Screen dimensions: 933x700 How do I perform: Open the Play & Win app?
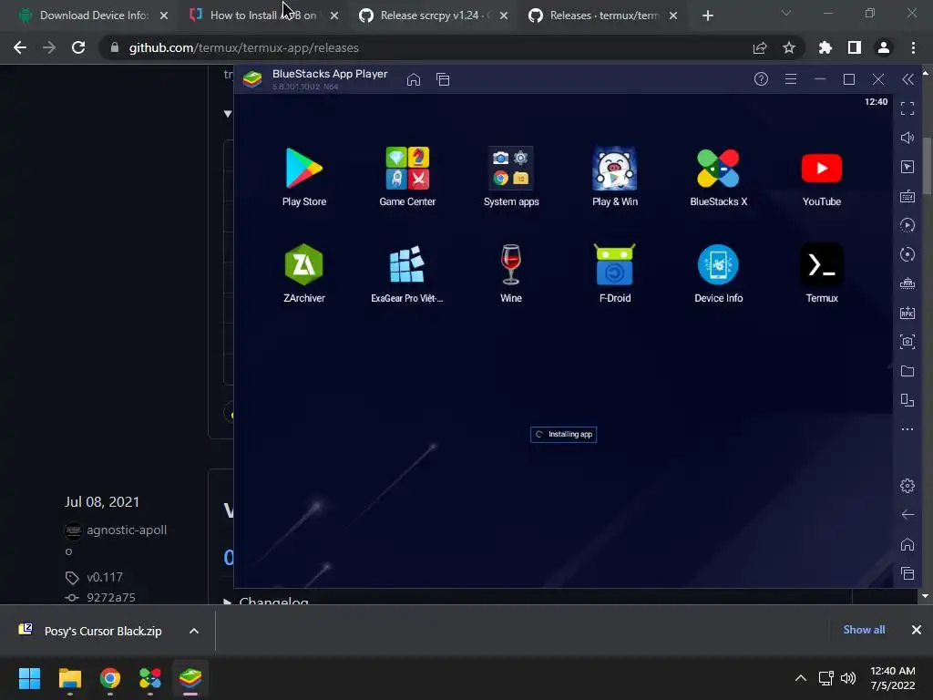615,176
